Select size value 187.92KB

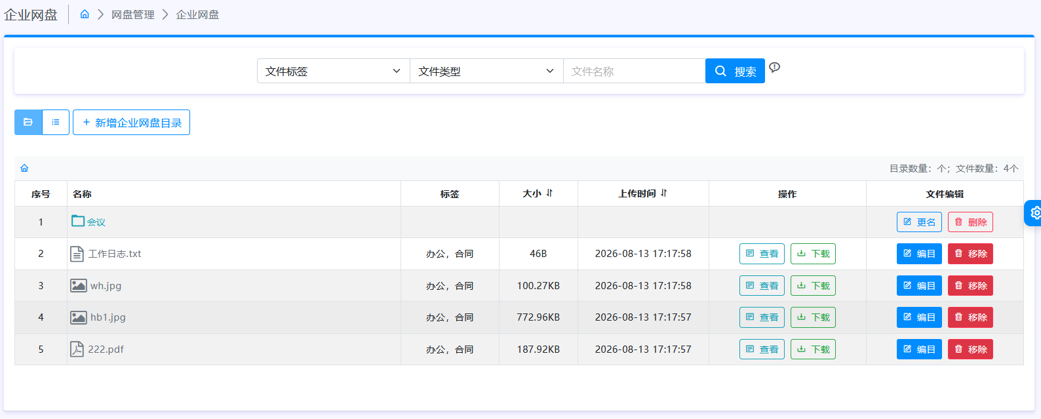[x=538, y=349]
